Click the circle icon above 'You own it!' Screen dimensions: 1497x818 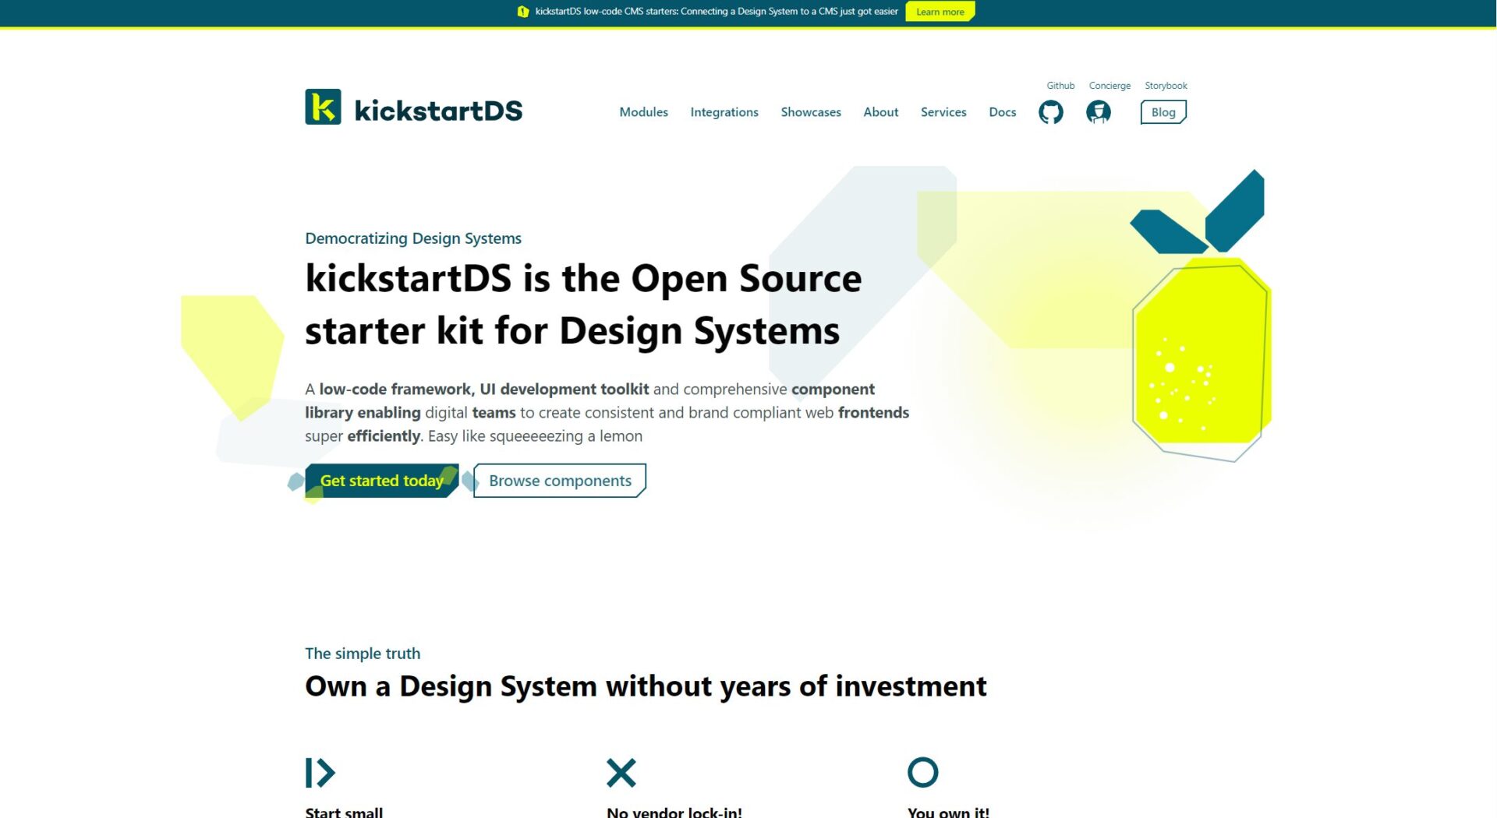pos(923,772)
